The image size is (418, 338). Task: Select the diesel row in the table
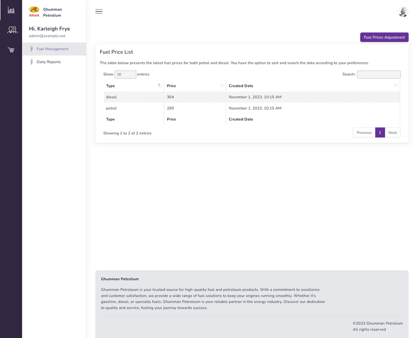202,96
